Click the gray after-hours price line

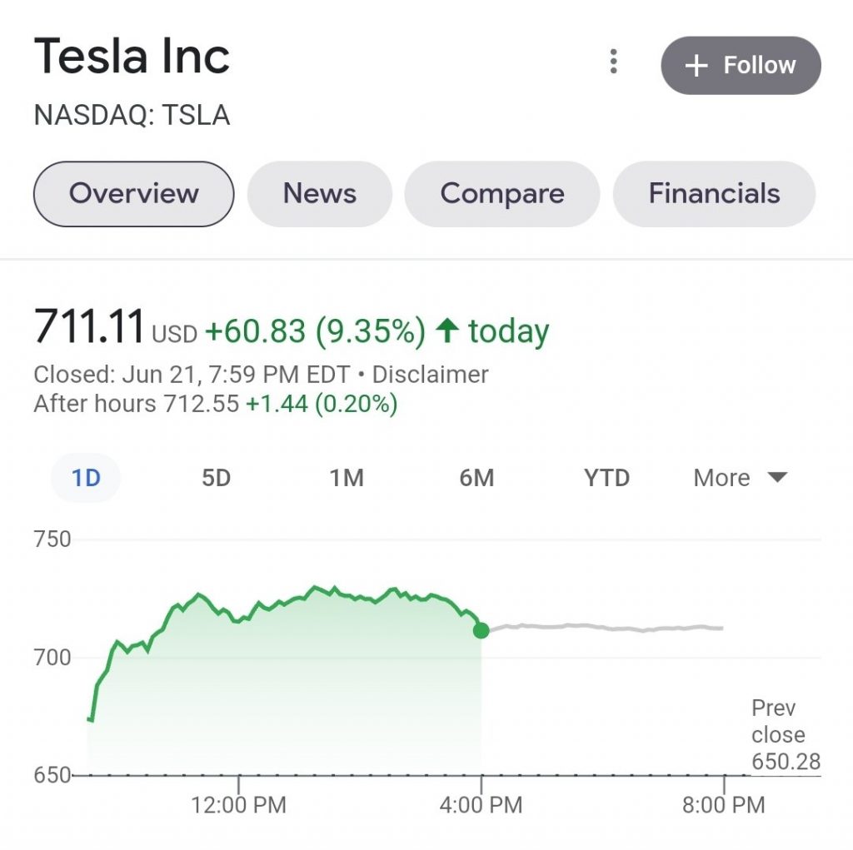(600, 627)
